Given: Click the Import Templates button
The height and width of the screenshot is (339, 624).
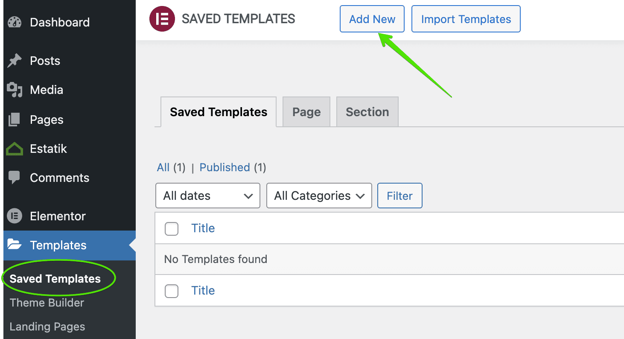Looking at the screenshot, I should [466, 19].
